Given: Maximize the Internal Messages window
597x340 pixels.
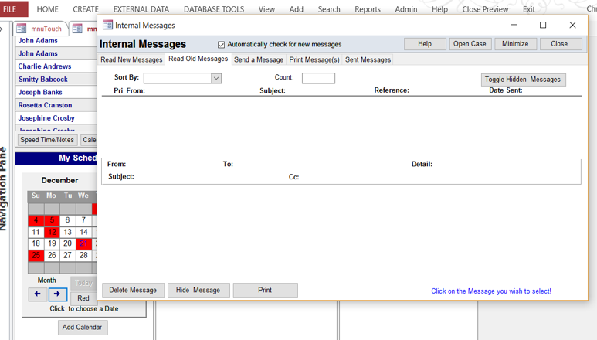Looking at the screenshot, I should coord(543,25).
